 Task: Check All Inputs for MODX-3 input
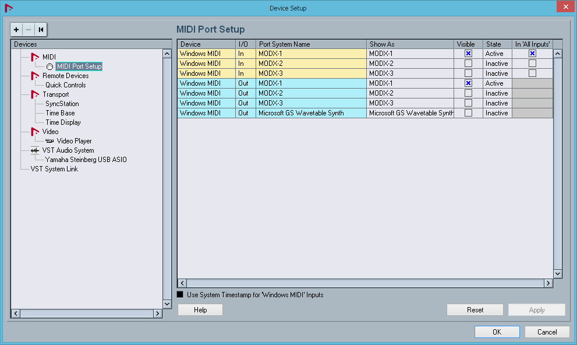pyautogui.click(x=532, y=73)
